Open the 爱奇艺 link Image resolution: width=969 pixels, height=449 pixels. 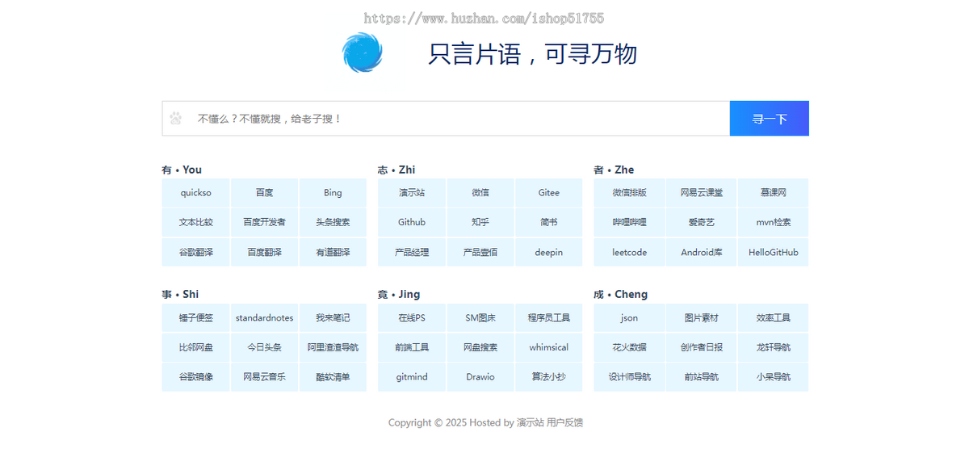coord(702,222)
